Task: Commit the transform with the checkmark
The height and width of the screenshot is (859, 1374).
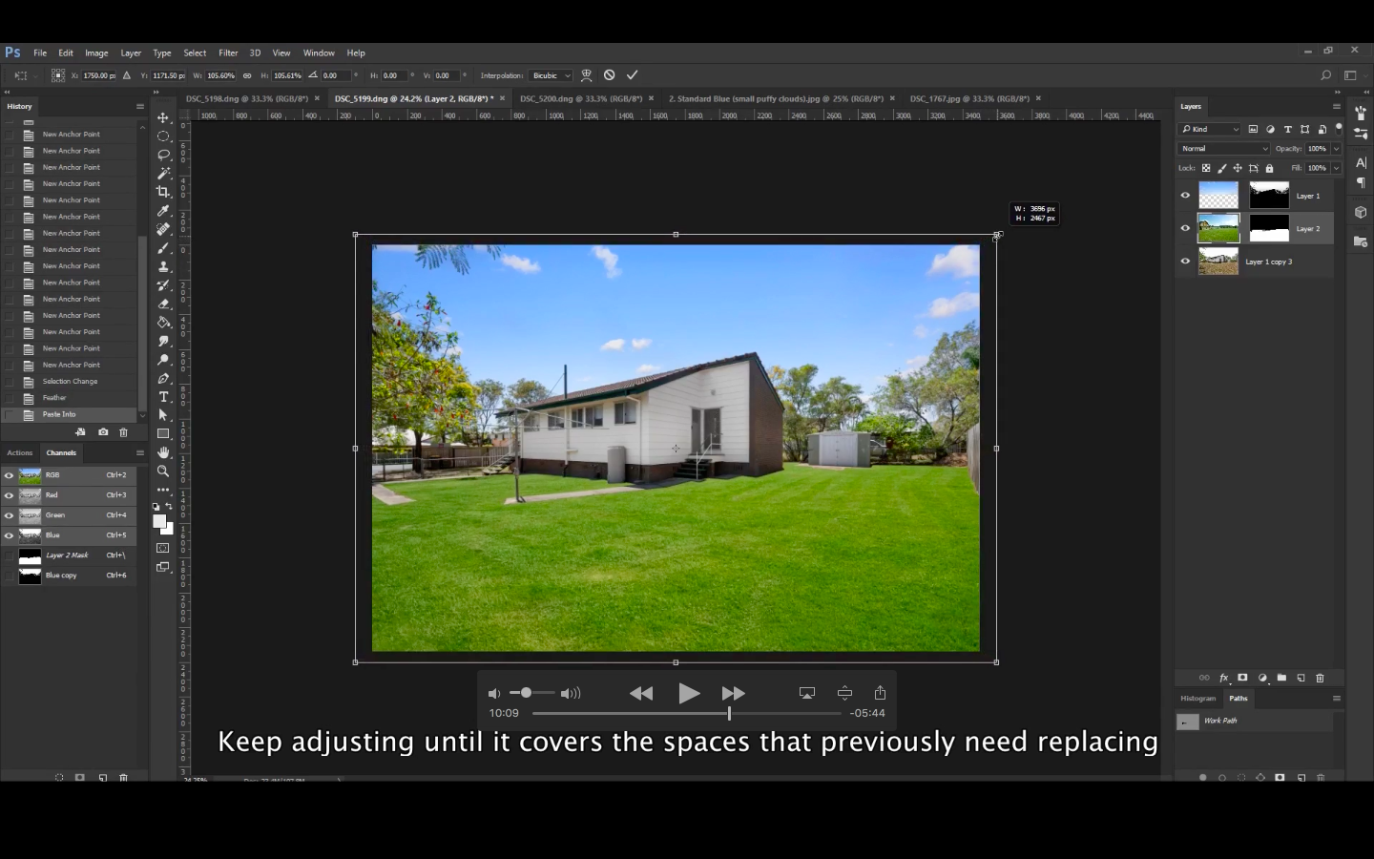Action: pyautogui.click(x=632, y=75)
